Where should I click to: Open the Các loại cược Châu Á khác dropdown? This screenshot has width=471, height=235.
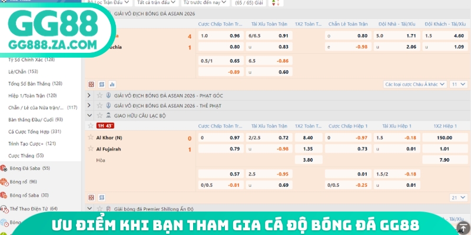(x=415, y=85)
